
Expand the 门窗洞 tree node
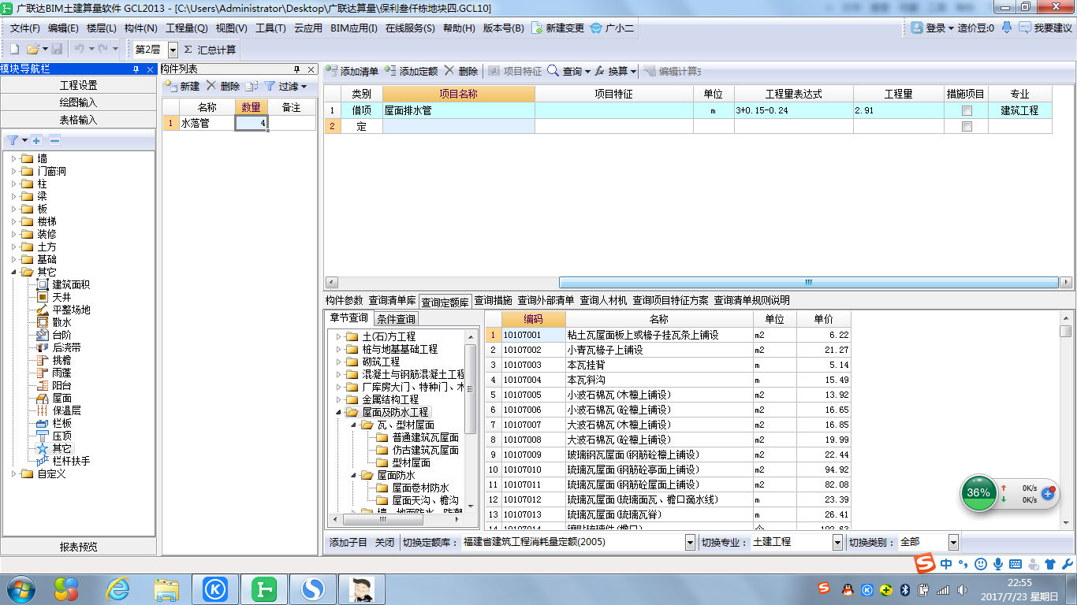[x=14, y=171]
